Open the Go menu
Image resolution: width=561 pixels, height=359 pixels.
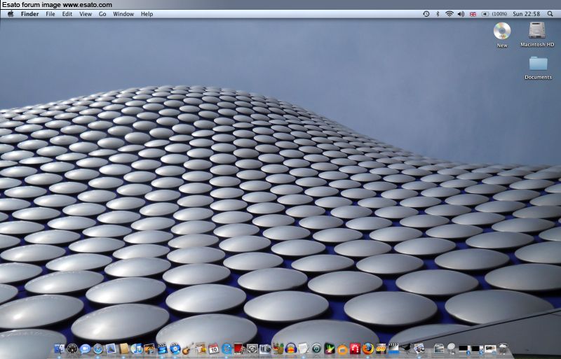coord(102,14)
